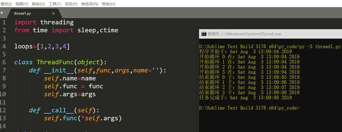Open the 视图(V) menu

[22, 4]
